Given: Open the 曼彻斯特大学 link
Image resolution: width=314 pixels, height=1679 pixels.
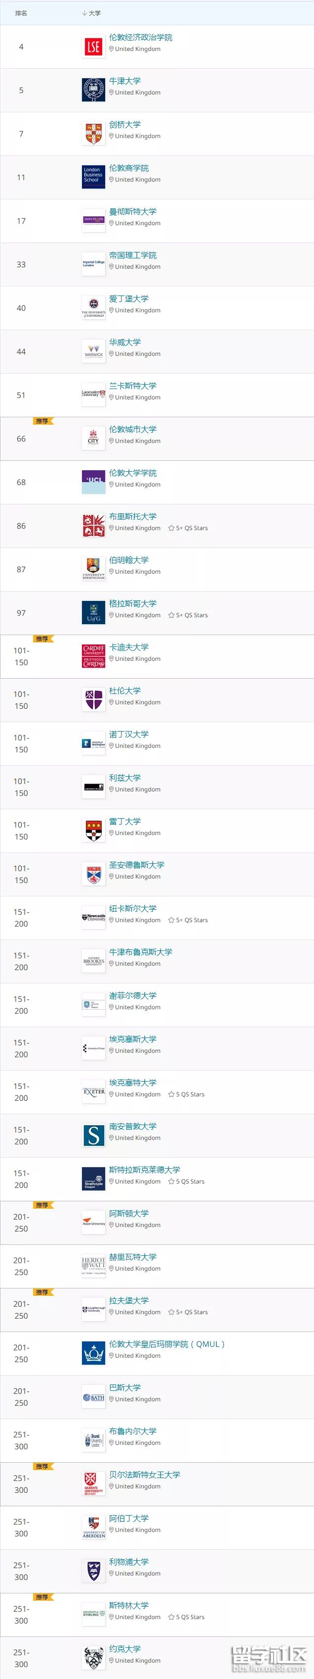Looking at the screenshot, I should coord(133,212).
